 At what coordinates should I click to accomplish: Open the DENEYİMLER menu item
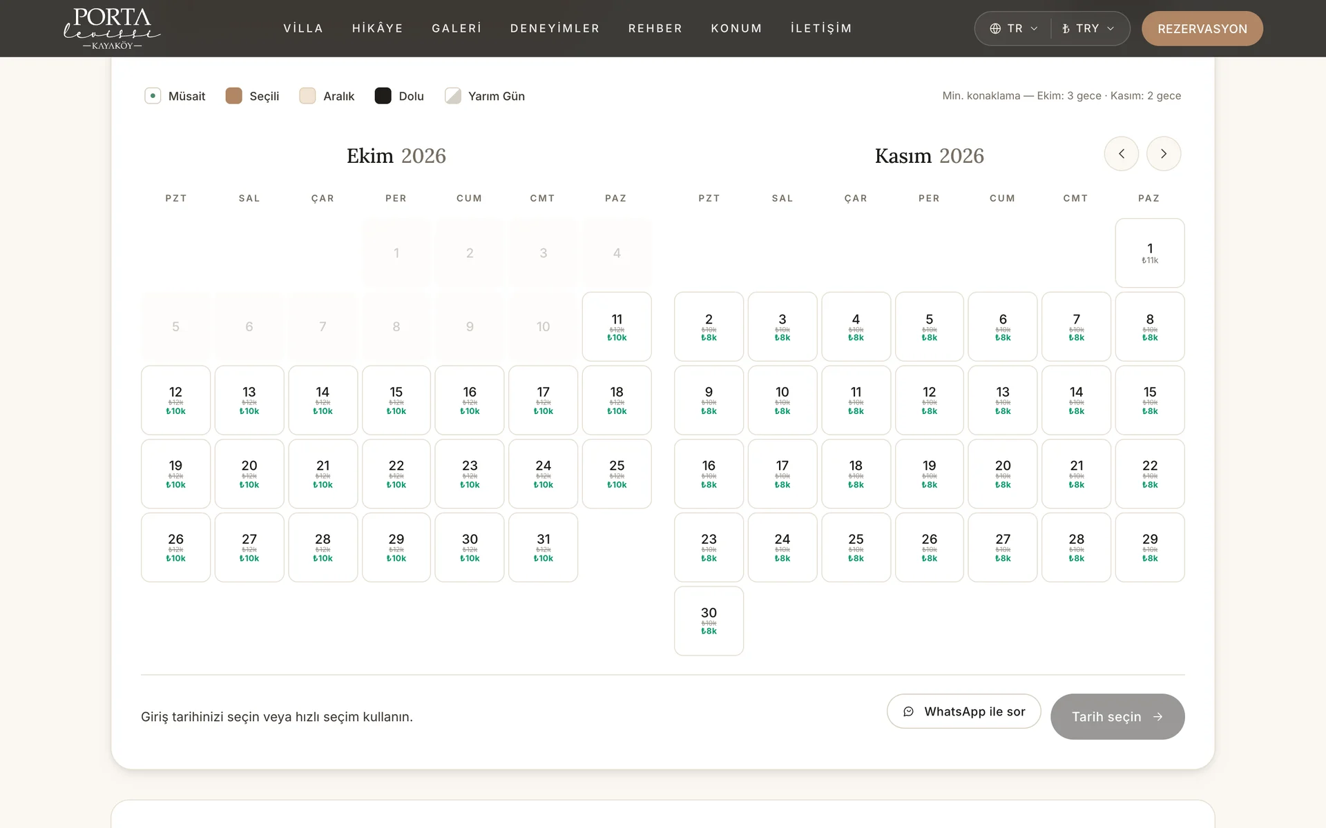click(555, 28)
